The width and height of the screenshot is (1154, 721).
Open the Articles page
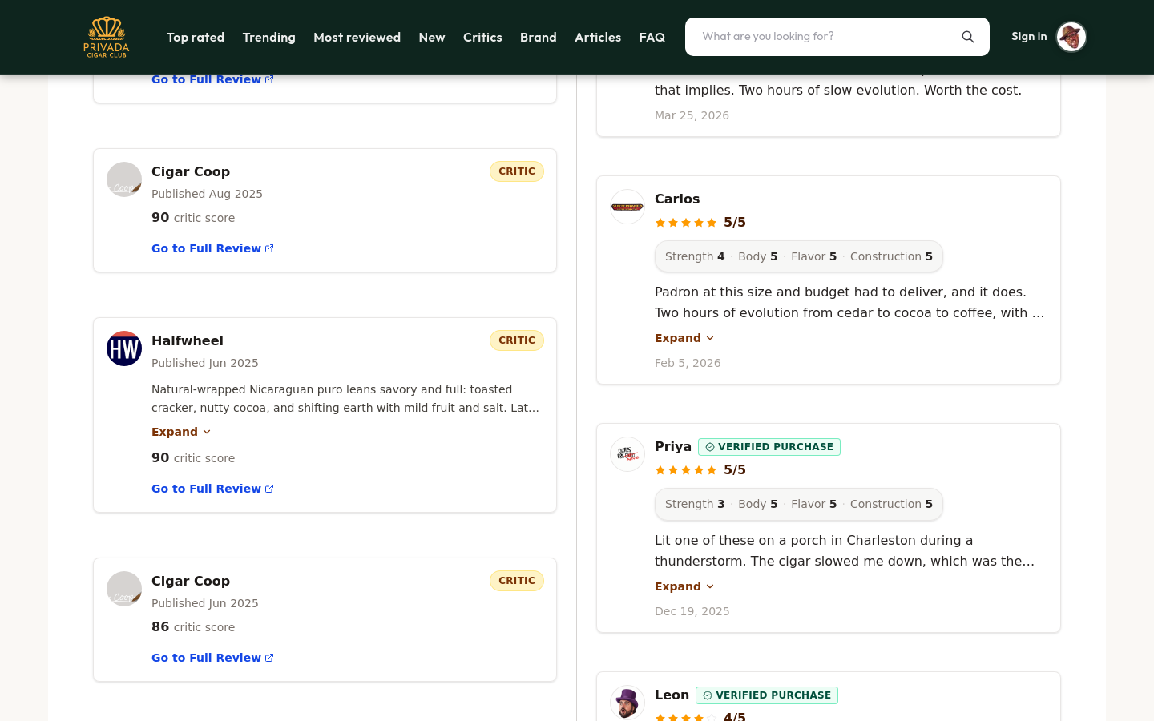598,37
